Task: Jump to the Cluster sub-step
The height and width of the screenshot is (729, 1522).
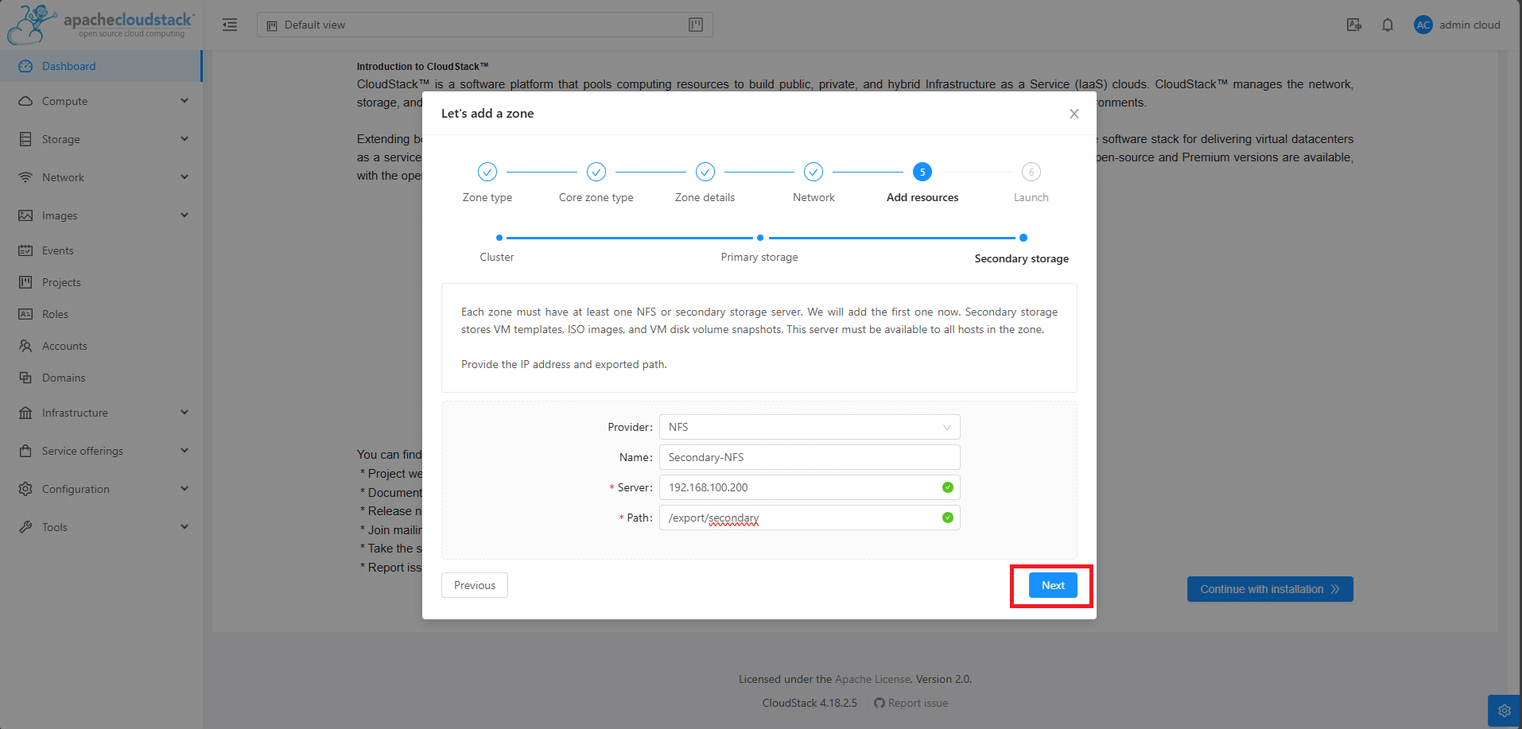Action: 497,249
